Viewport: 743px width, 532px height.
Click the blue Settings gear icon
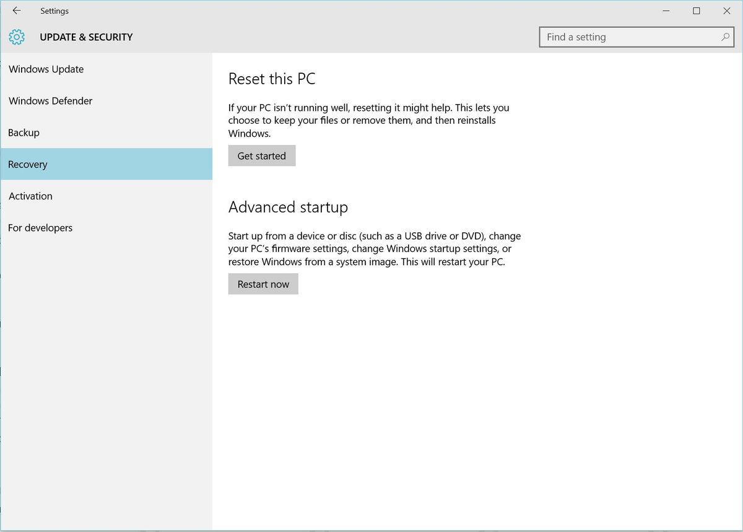[16, 37]
